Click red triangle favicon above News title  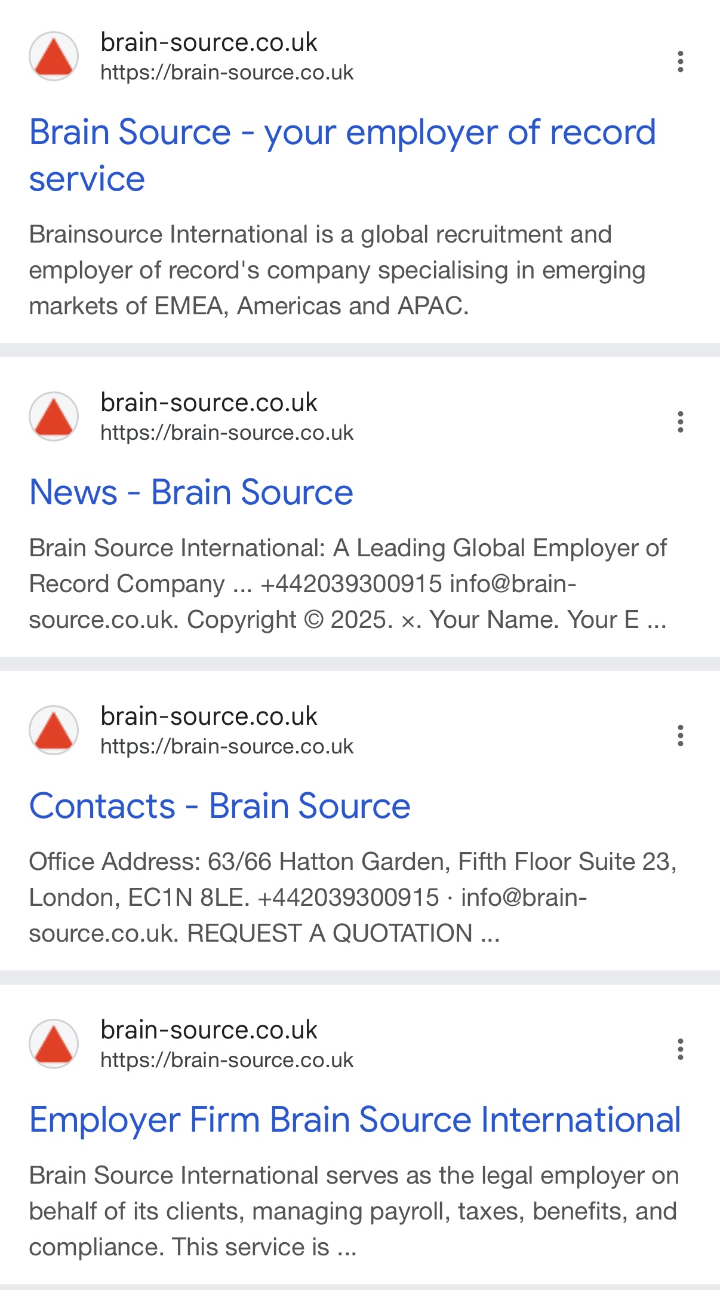pos(54,416)
